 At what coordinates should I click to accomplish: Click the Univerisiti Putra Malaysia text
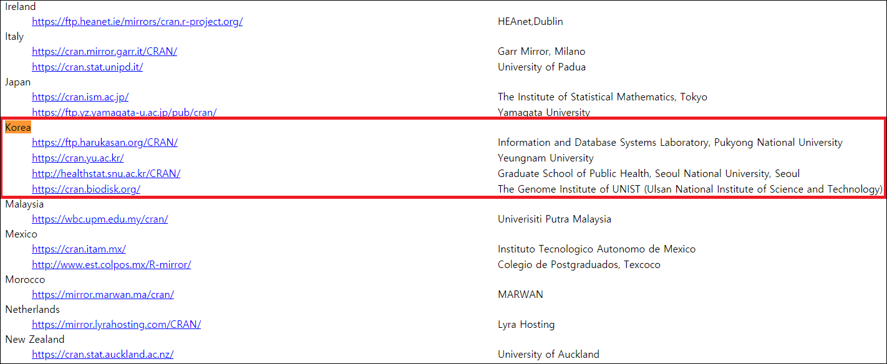pyautogui.click(x=555, y=219)
